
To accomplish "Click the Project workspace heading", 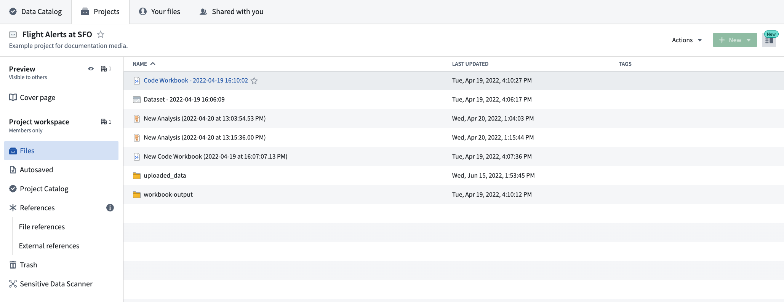I will 39,122.
